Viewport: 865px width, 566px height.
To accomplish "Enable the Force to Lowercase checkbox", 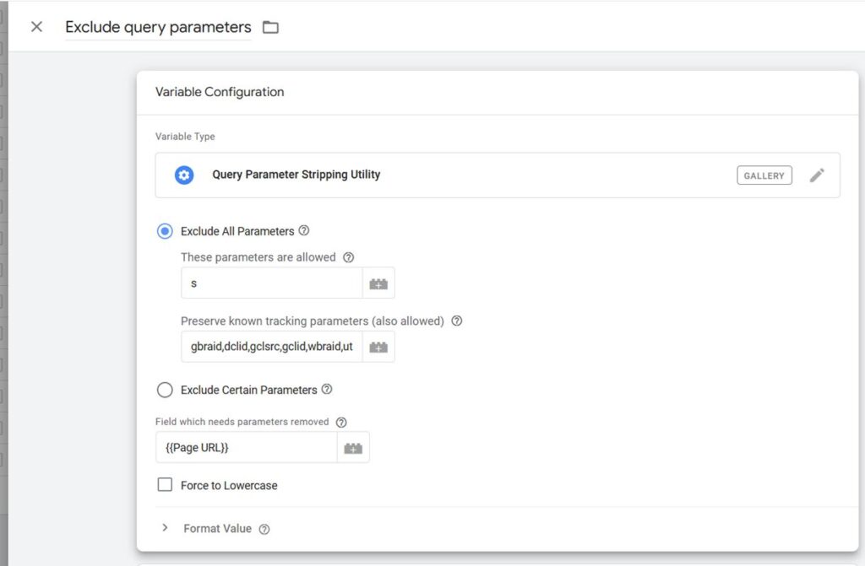I will [x=166, y=485].
